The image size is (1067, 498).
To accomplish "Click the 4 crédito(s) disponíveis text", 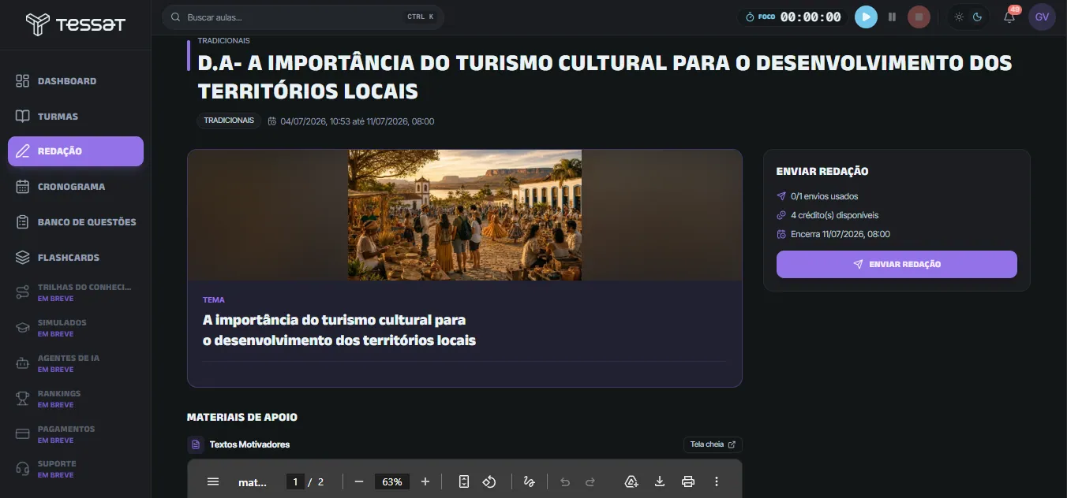I will click(x=834, y=215).
